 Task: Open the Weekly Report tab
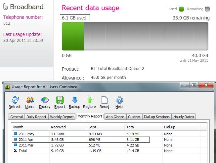point(62,117)
